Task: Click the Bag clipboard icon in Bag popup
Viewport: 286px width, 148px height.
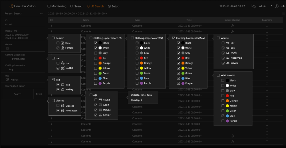Action: click(x=63, y=85)
